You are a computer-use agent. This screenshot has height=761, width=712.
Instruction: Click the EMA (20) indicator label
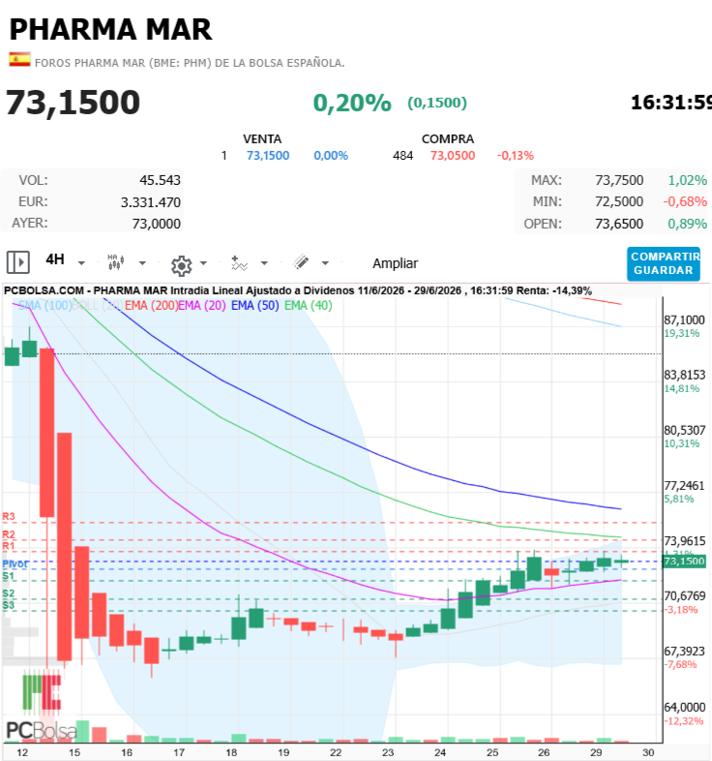click(202, 306)
